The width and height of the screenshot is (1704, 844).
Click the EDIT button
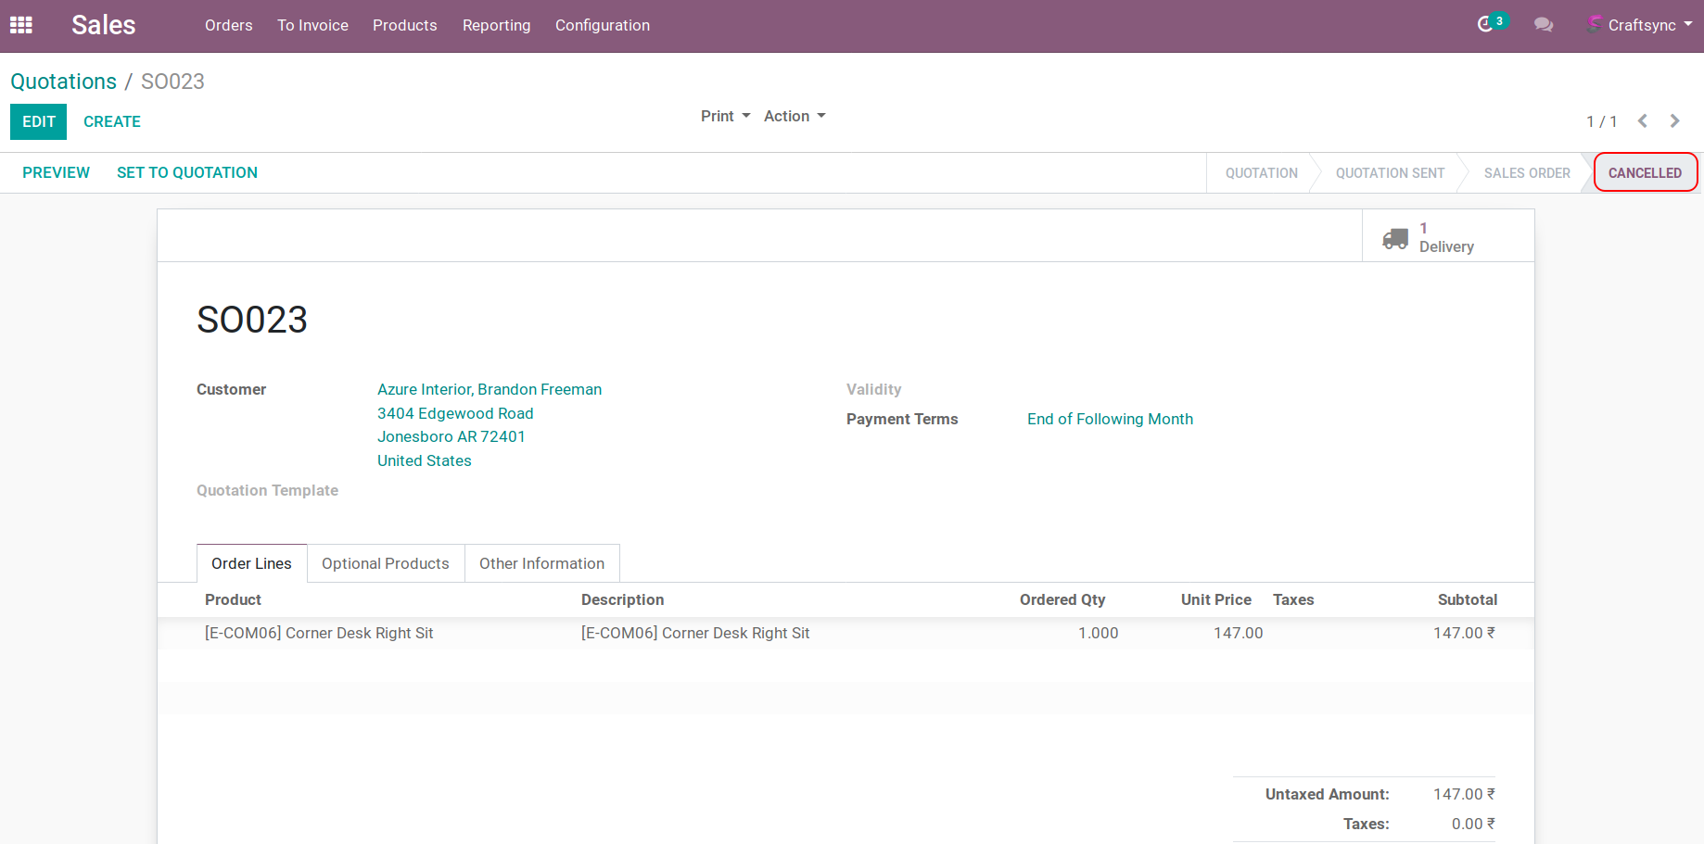[x=38, y=121]
